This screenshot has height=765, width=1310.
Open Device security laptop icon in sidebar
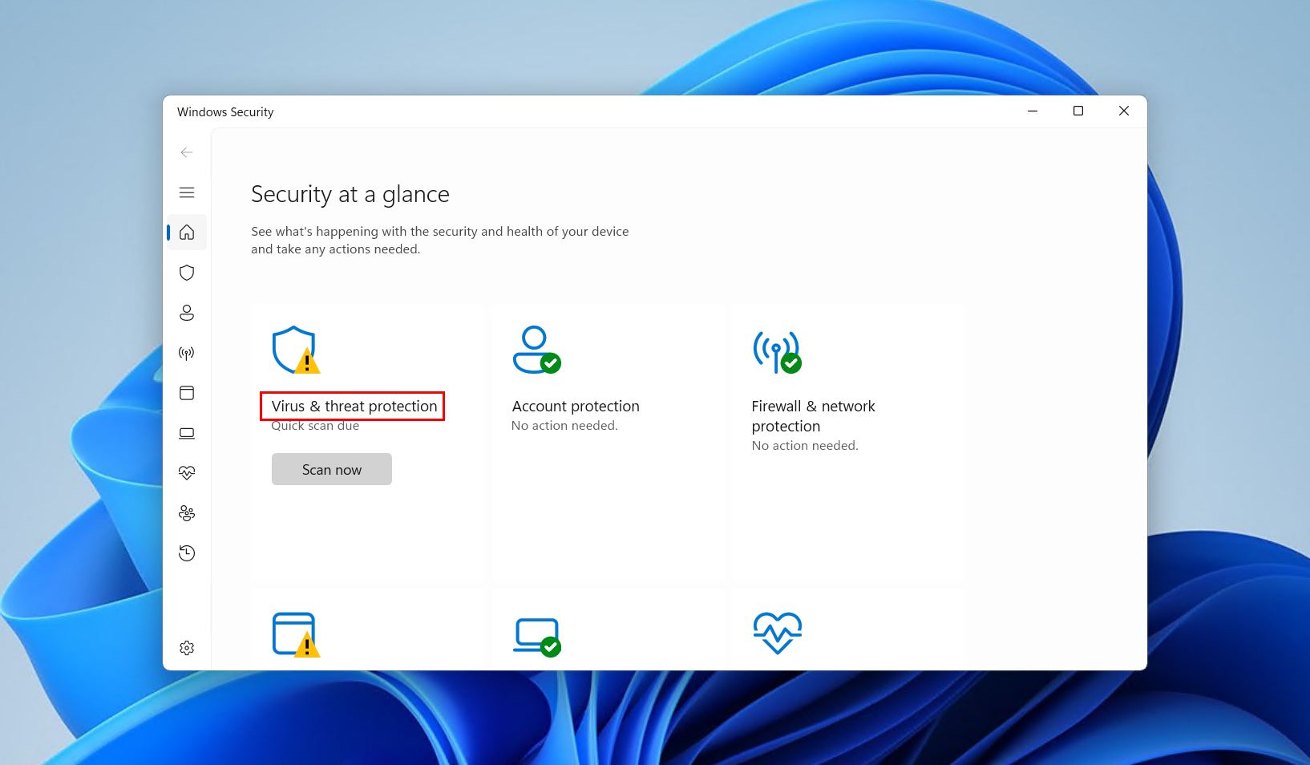pyautogui.click(x=187, y=433)
